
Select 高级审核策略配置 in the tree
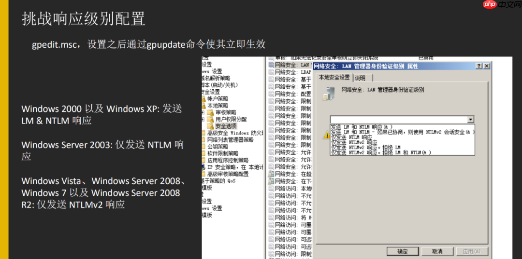(228, 174)
